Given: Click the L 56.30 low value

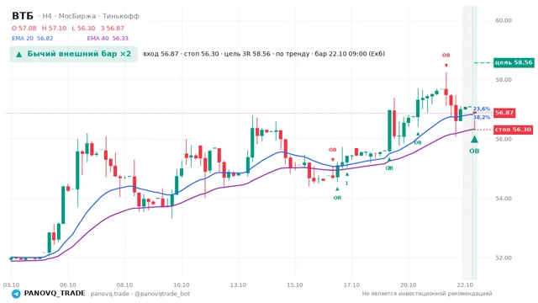Looking at the screenshot, I should 83,28.
